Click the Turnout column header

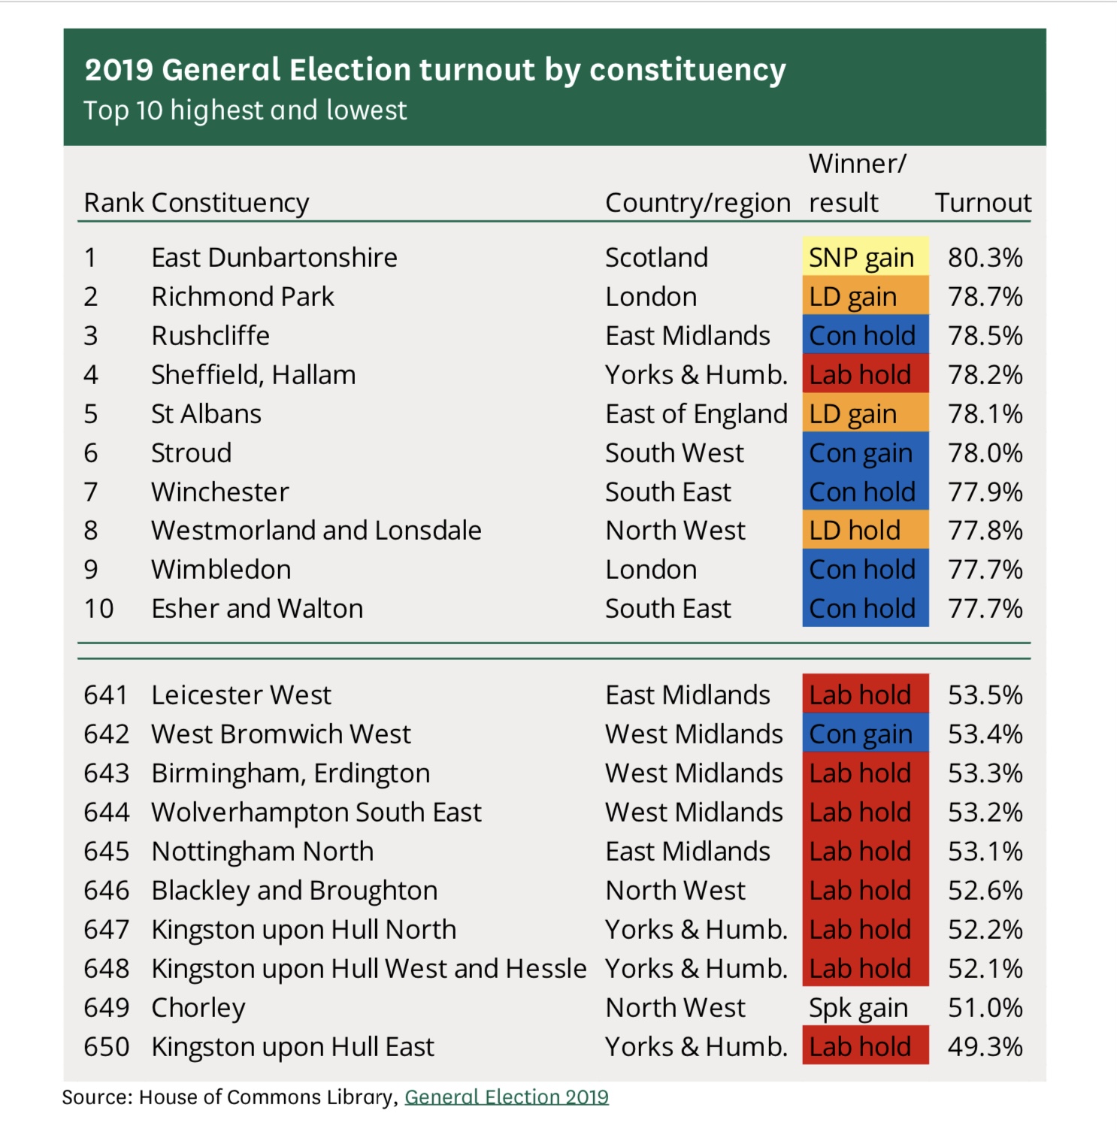(x=982, y=202)
